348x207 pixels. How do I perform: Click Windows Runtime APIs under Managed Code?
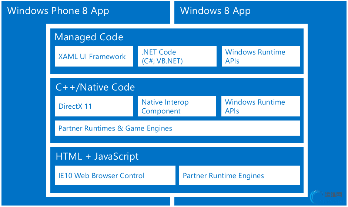pos(261,56)
